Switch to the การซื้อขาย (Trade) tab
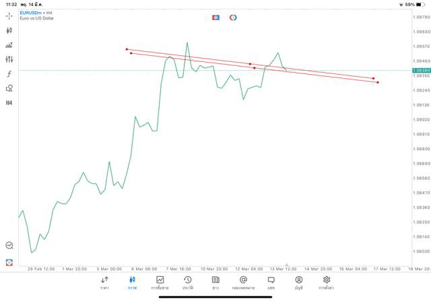Viewport: 431px width, 301px height. [160, 283]
